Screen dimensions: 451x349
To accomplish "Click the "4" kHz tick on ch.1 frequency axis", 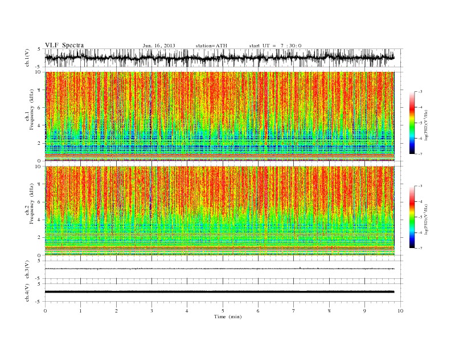I will [x=39, y=125].
